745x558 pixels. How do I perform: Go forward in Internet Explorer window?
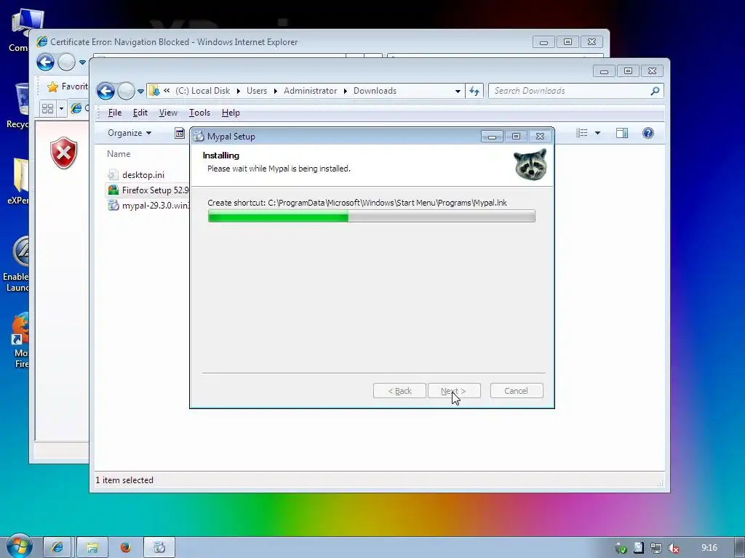click(66, 62)
